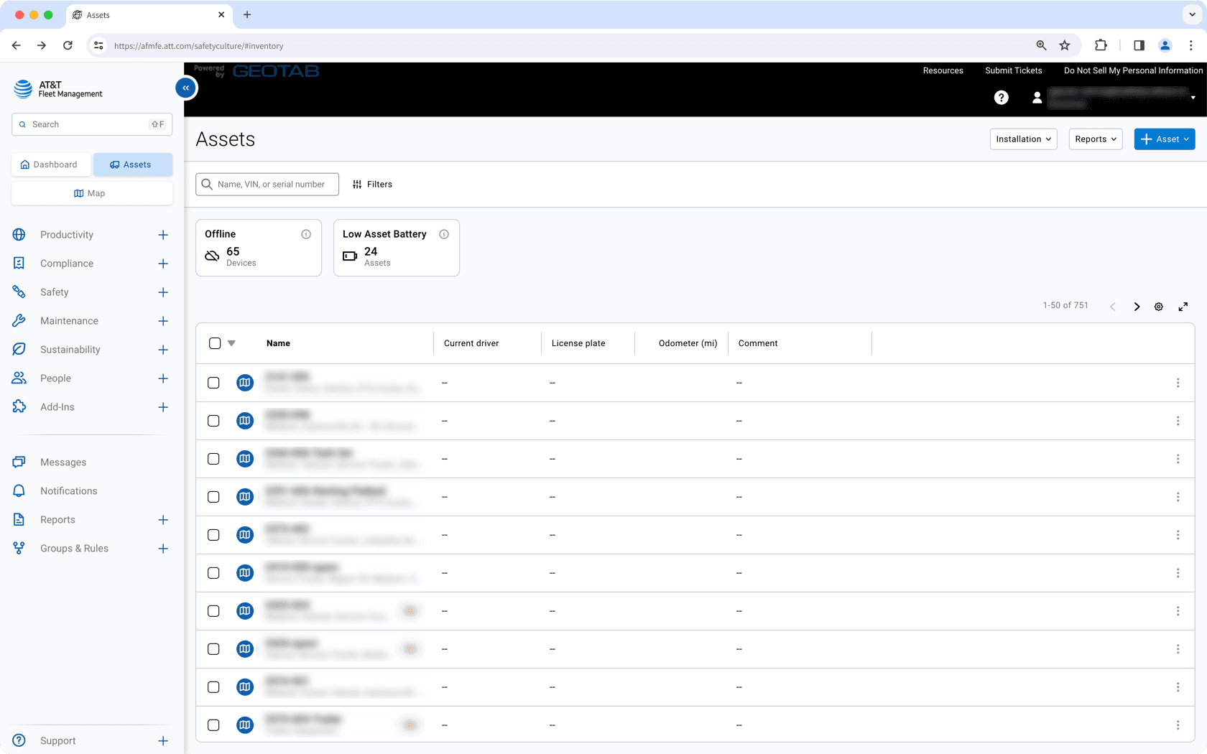Select the Productivity section icon

(x=19, y=234)
